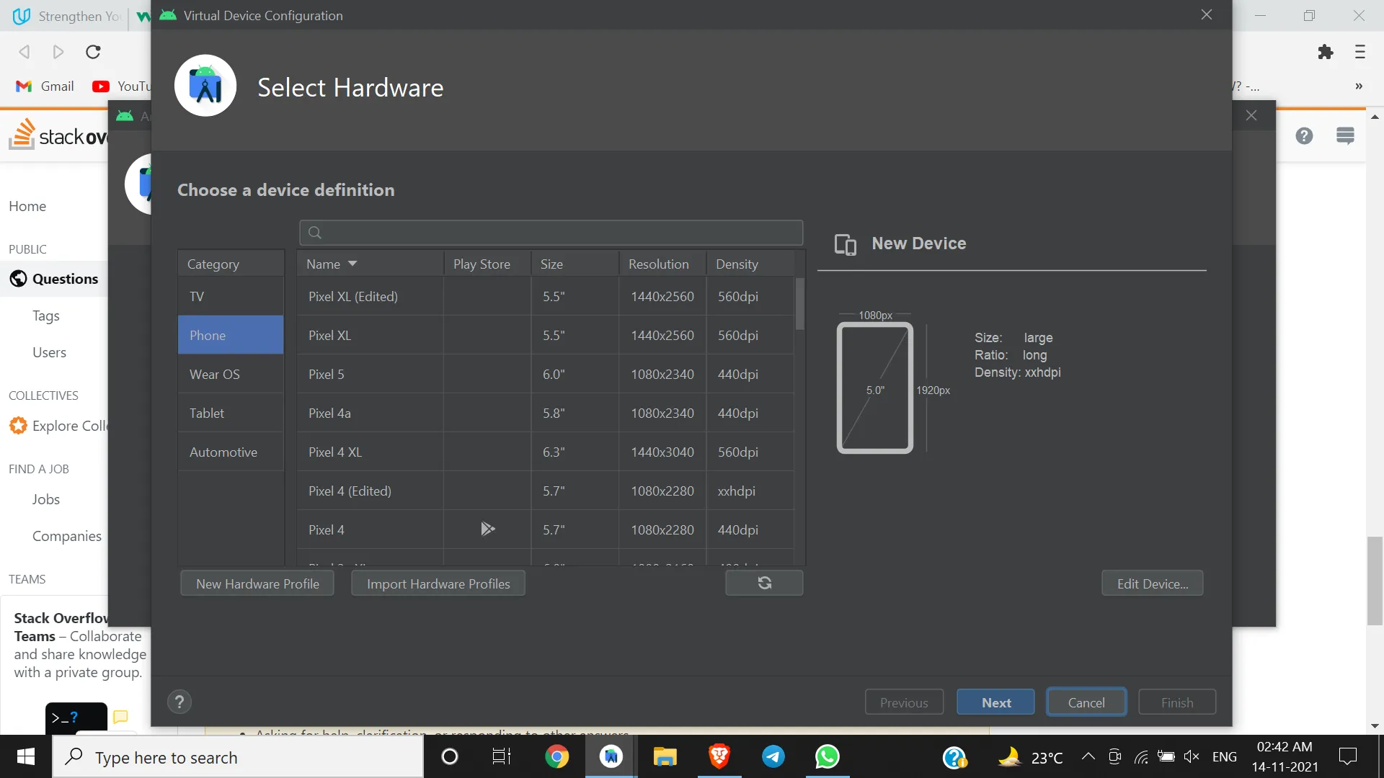1384x778 pixels.
Task: Click the New Device phone-tablet icon
Action: pos(845,244)
